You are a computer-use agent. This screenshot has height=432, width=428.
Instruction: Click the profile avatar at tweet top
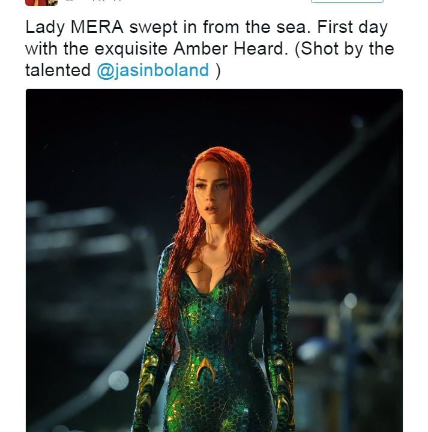41,2
